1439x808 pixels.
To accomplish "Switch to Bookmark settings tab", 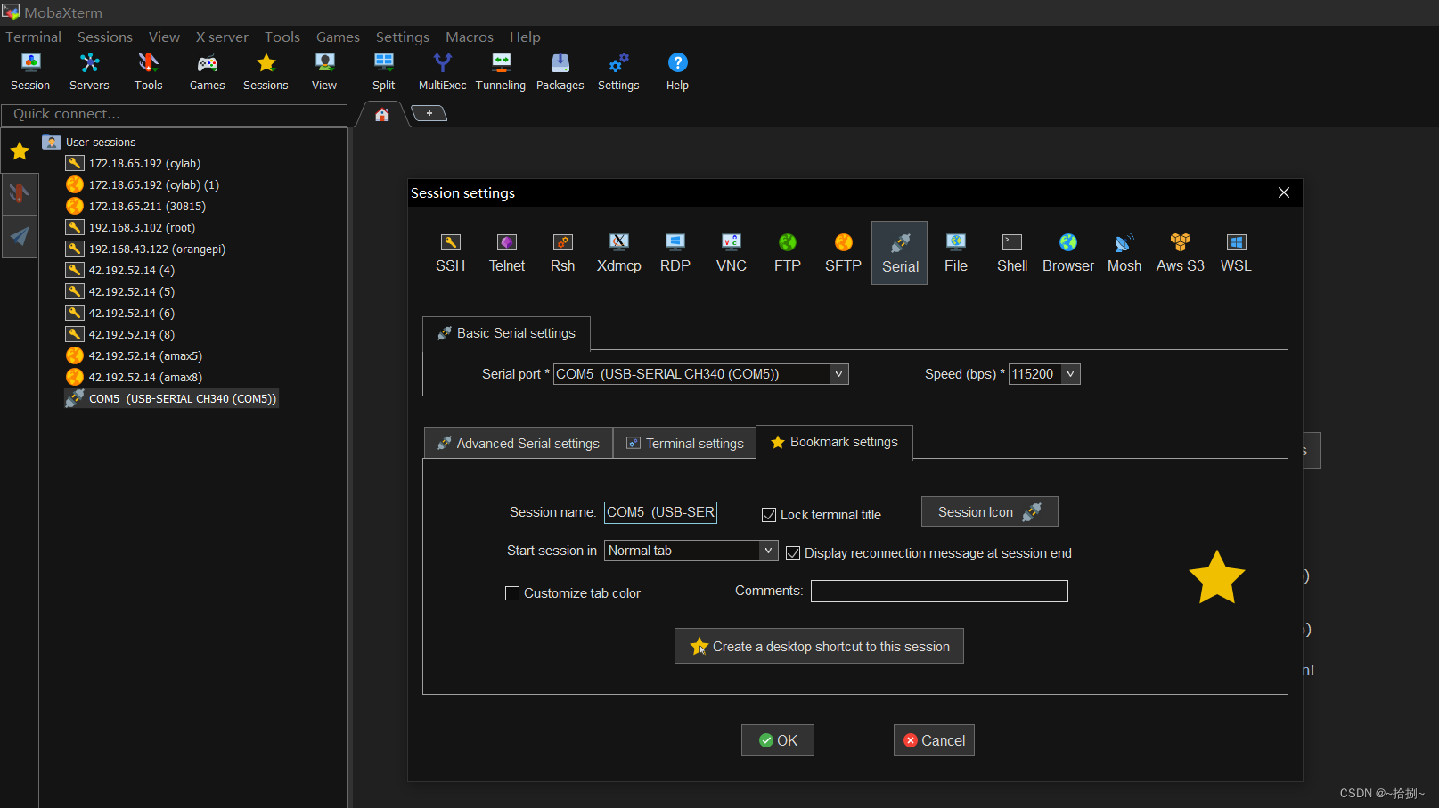I will point(835,442).
